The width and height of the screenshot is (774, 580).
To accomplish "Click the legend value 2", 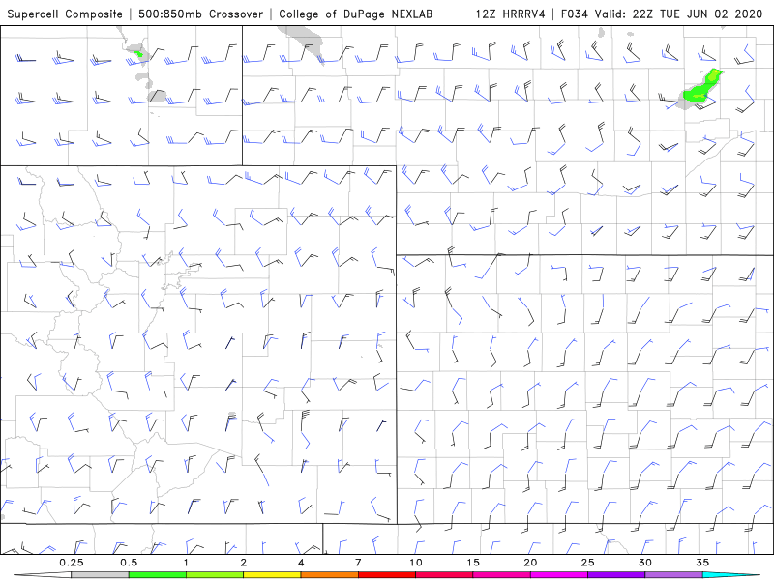I will (244, 563).
